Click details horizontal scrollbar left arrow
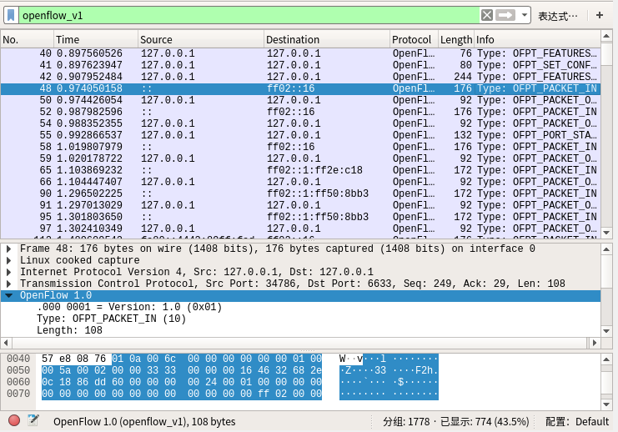The width and height of the screenshot is (618, 432). (6, 343)
